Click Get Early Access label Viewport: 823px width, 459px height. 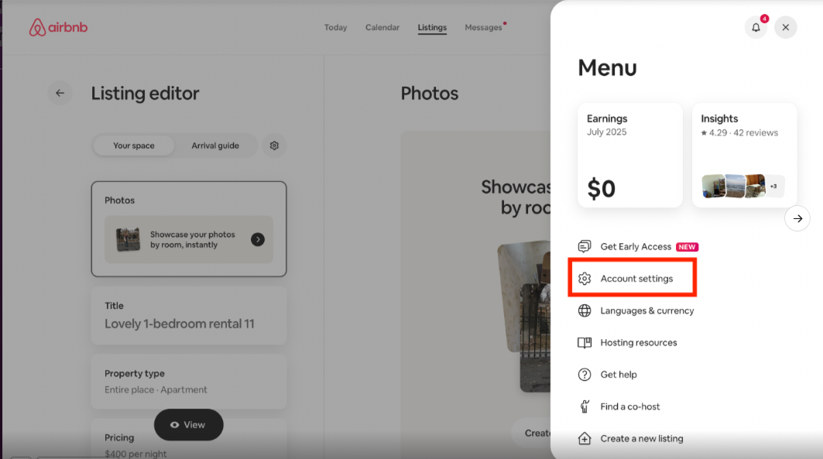[x=636, y=247]
